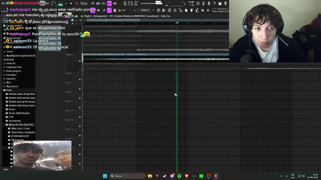Open the one-click audio recording microphone icon
Image resolution: width=321 pixels, height=180 pixels.
(209, 3)
